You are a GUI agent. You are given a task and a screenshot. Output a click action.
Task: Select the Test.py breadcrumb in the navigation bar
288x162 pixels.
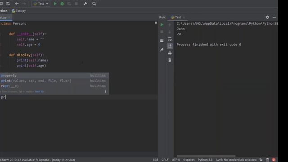click(18, 11)
